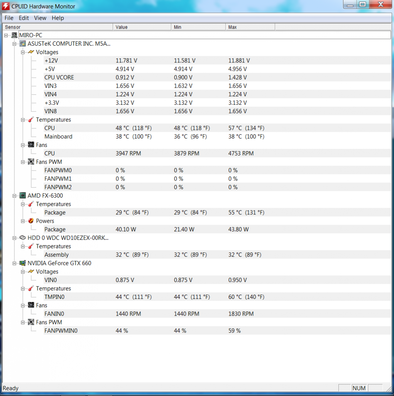
Task: Click the CPUID lightning bolt title bar icon
Action: (x=6, y=6)
